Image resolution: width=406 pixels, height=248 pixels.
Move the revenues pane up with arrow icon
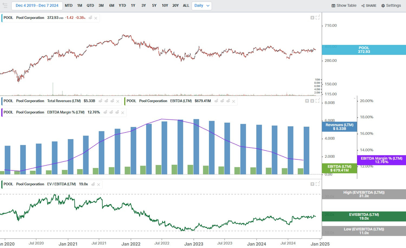coord(307,101)
